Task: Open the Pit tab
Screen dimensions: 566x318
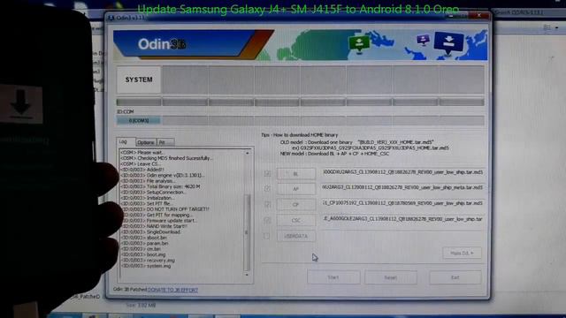Action: point(165,142)
